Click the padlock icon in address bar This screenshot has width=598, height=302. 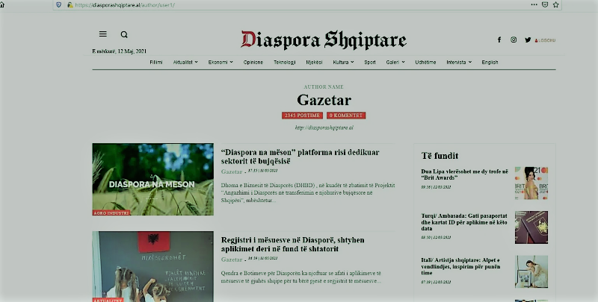(x=70, y=4)
